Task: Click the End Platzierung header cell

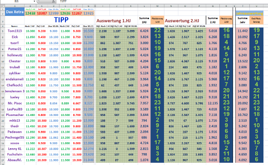Action: tap(256, 20)
